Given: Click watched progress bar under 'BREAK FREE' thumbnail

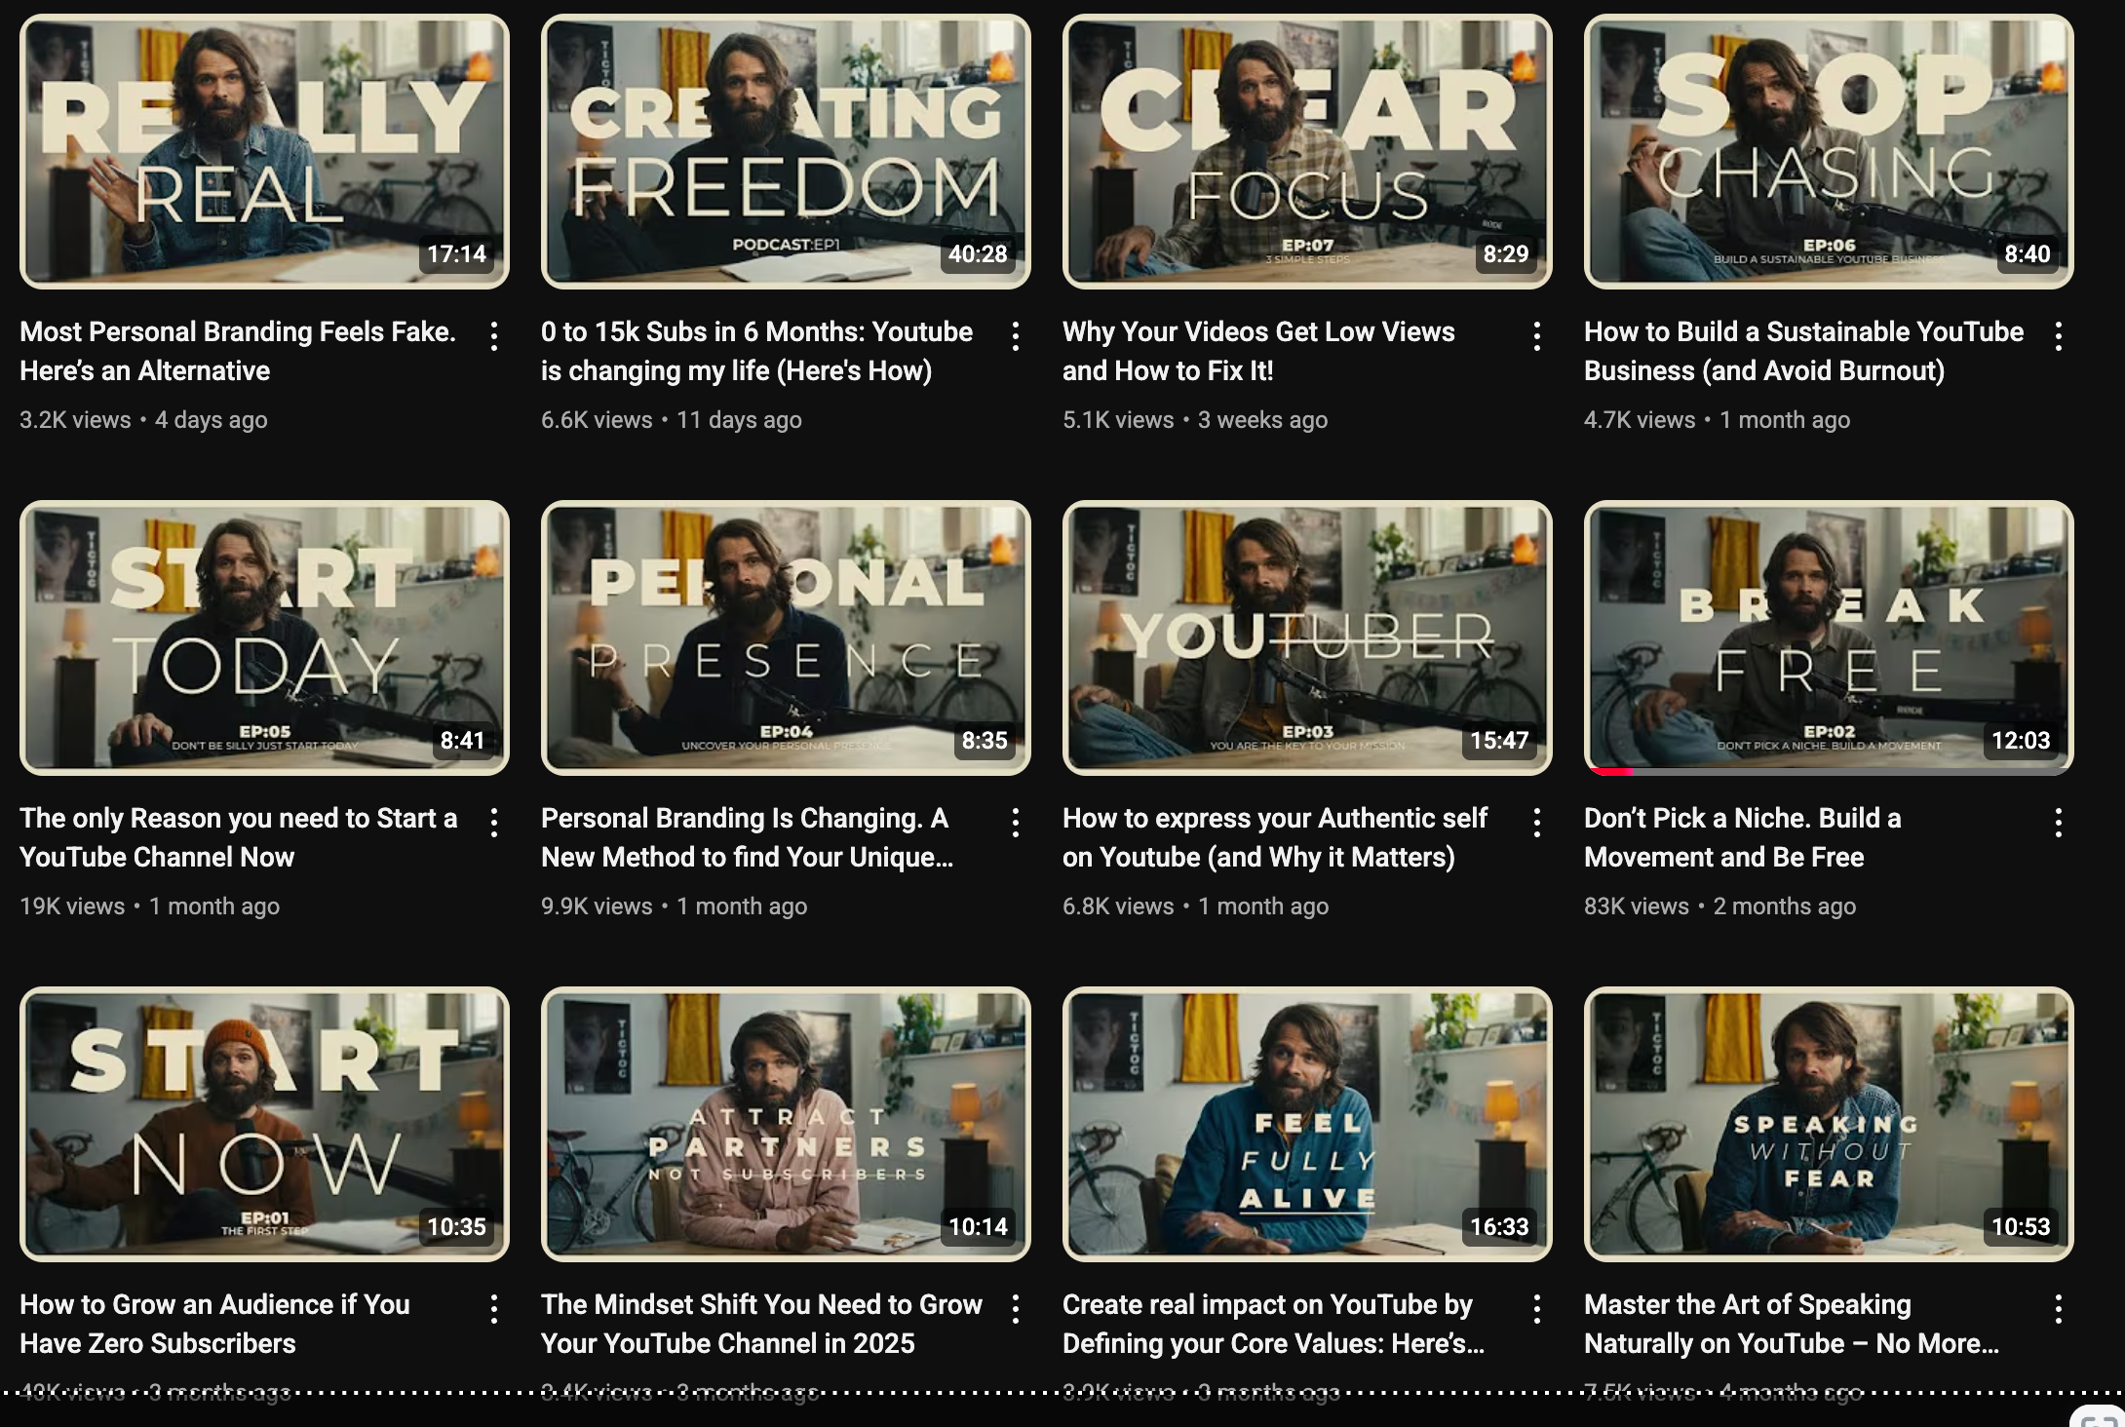Looking at the screenshot, I should tap(1613, 772).
